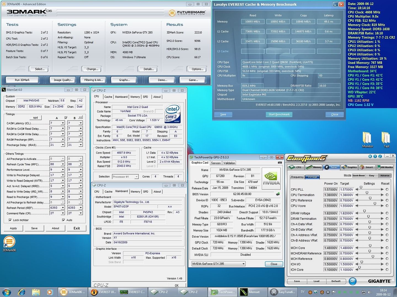Image resolution: width=397 pixels, height=297 pixels.
Task: Open the Test folder on the desktop
Action: 386,139
